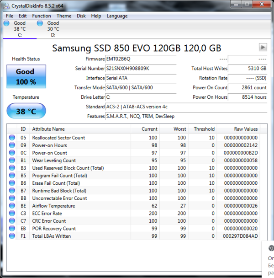Click status orb of Used Reserved Block Count

coord(12,168)
